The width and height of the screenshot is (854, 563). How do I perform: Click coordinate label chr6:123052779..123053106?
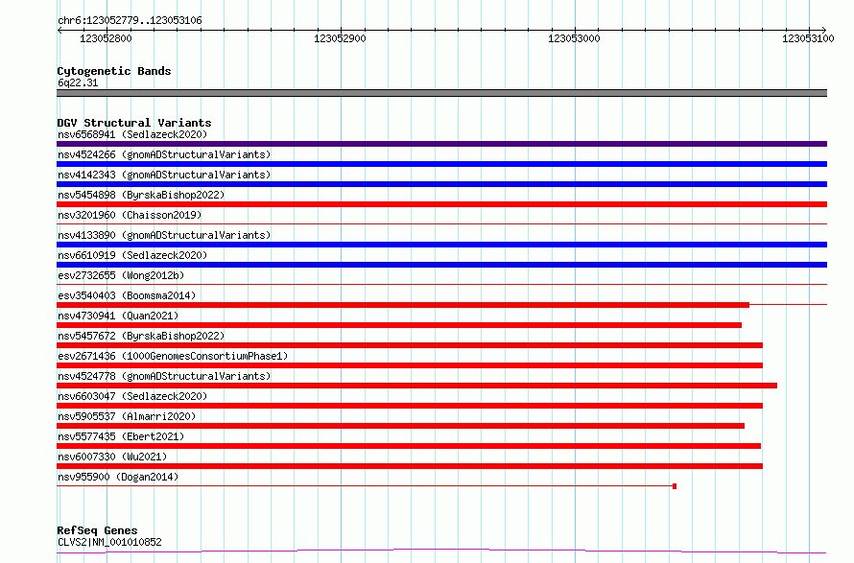[130, 20]
